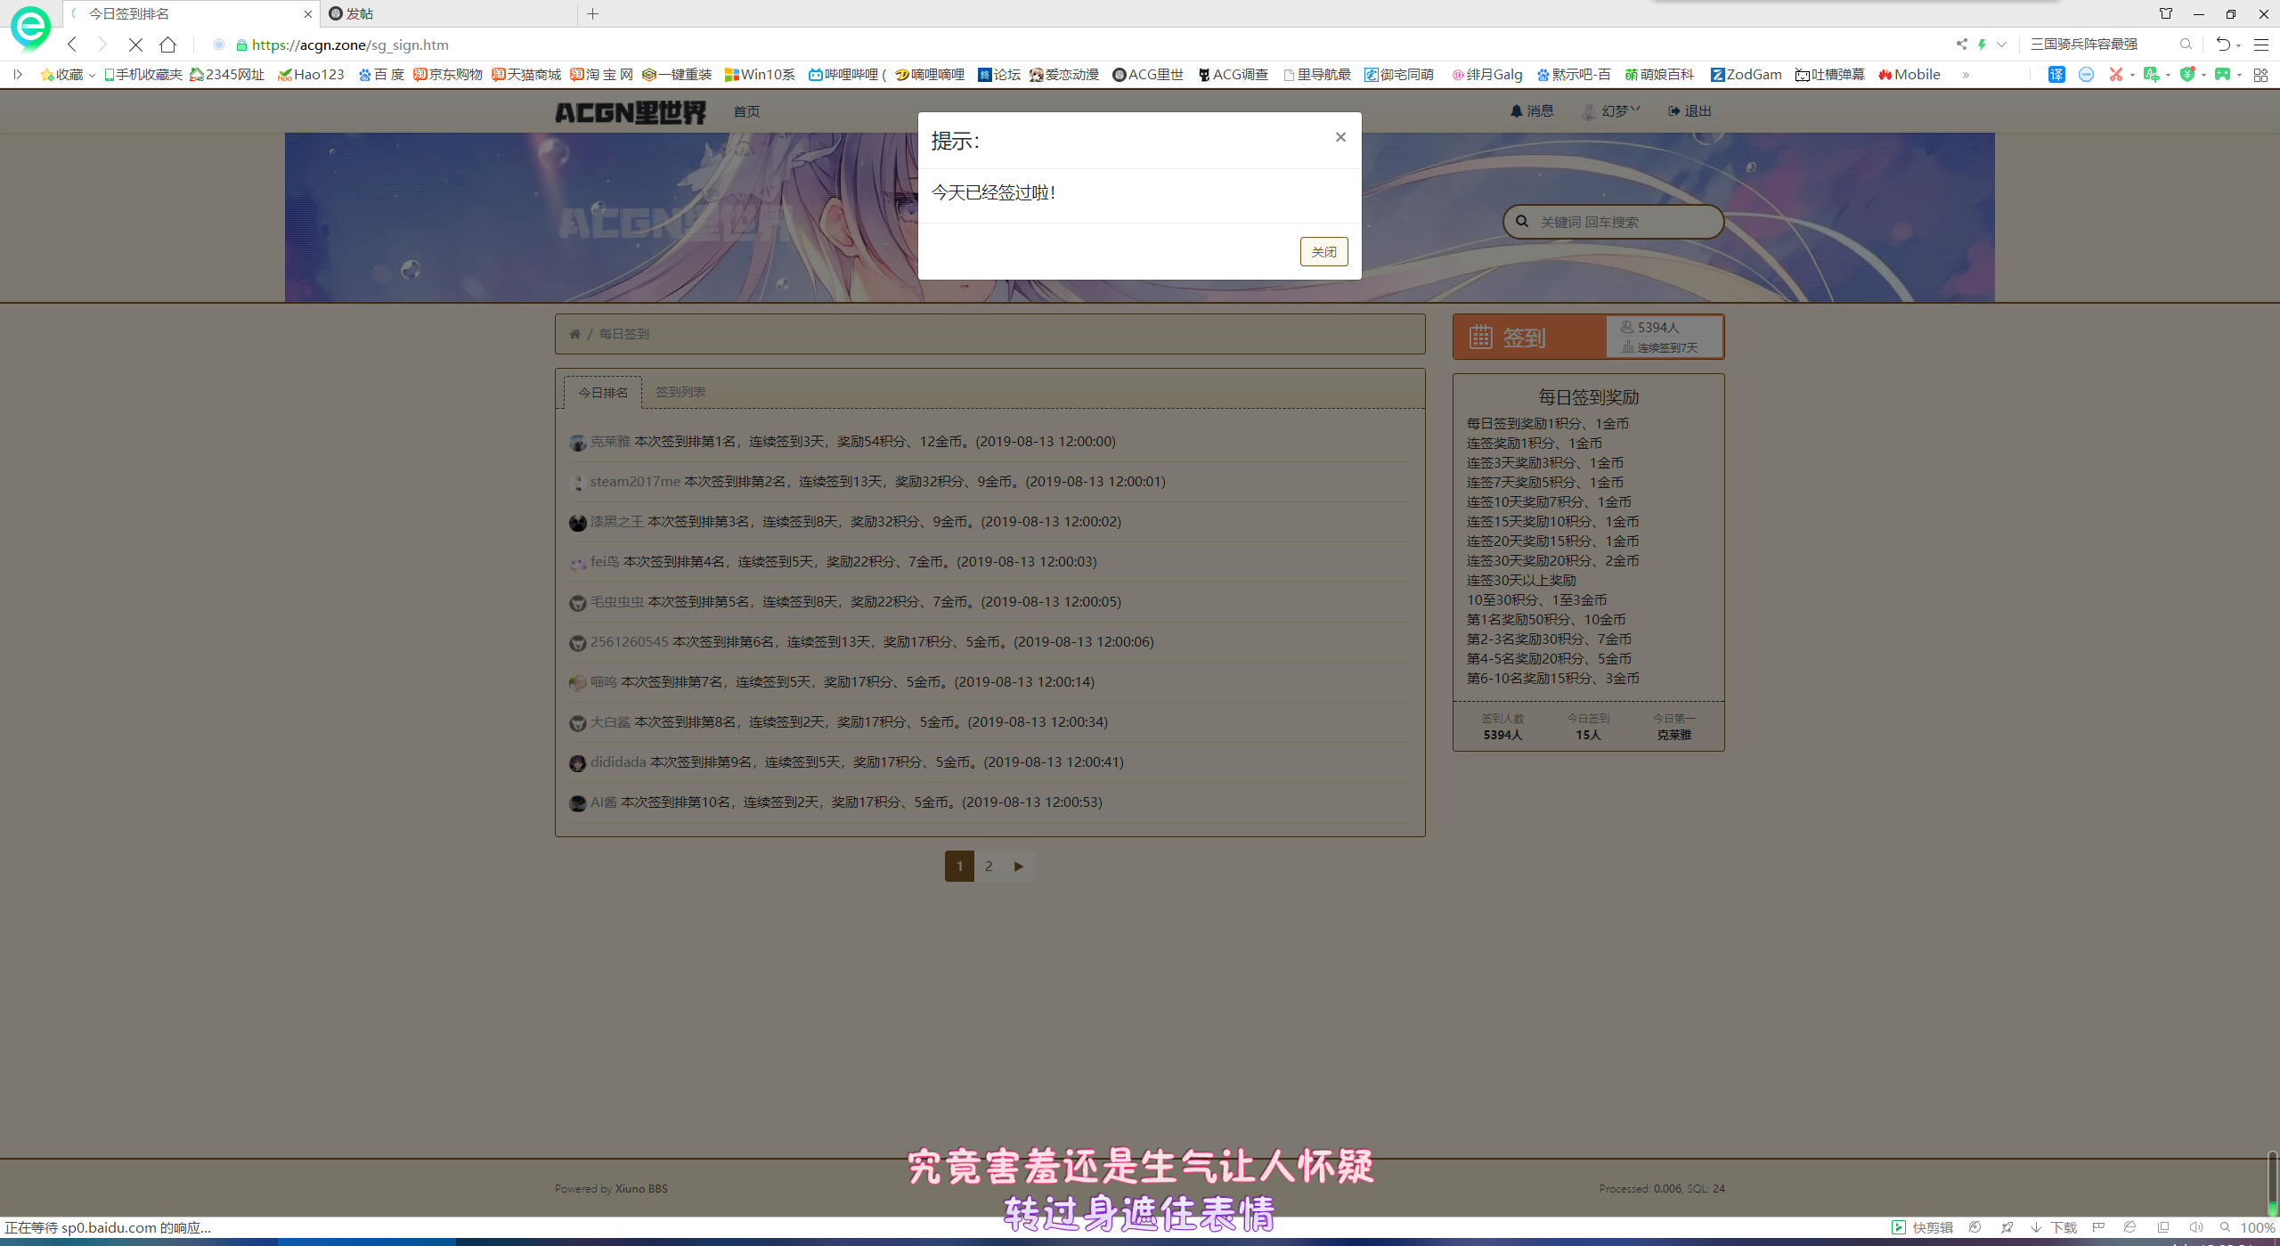Click the green game controller icon
Image resolution: width=2280 pixels, height=1246 pixels.
2222,75
